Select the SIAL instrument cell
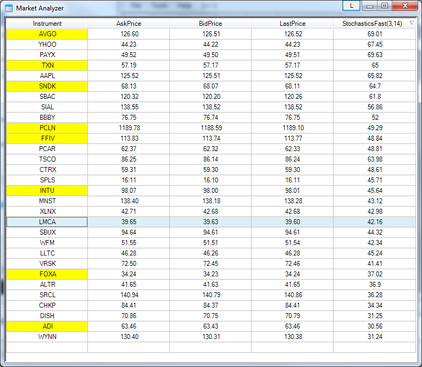 point(47,107)
